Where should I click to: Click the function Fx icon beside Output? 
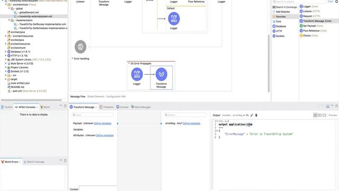[x=247, y=115]
